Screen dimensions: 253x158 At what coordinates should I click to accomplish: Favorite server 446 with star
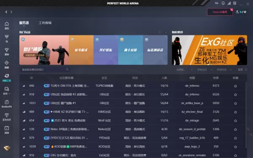click(235, 86)
